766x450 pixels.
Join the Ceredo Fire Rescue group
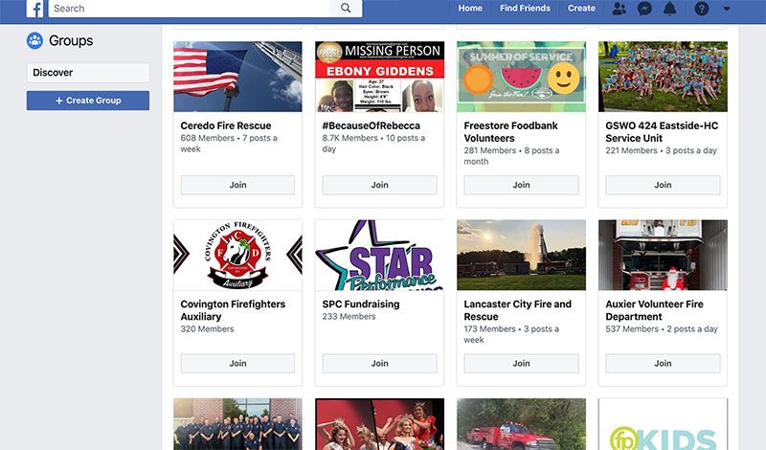[x=237, y=185]
